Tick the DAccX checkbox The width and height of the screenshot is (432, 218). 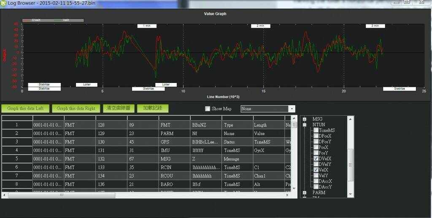(x=316, y=181)
